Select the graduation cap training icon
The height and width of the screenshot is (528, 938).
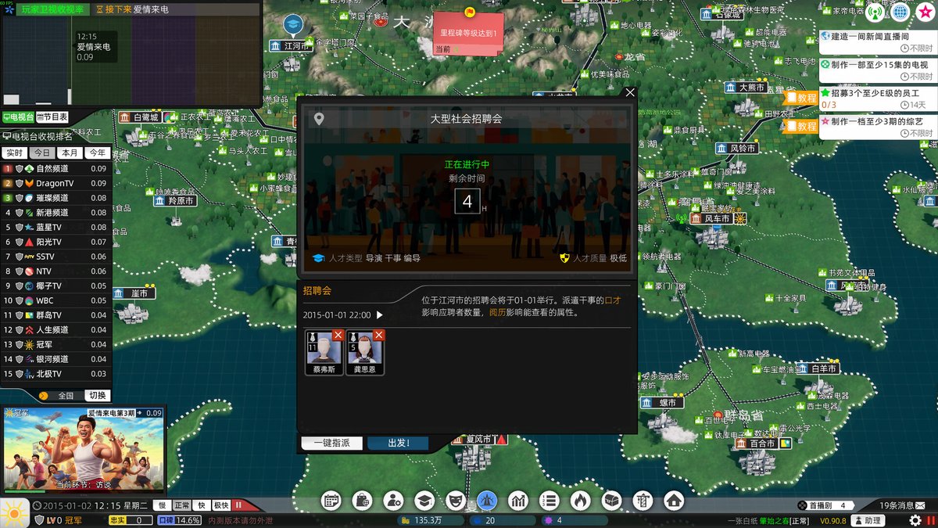pyautogui.click(x=423, y=502)
